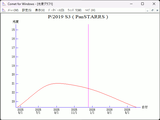
Task: Open the ウィンドウ(W) window menu
Action: (74, 10)
